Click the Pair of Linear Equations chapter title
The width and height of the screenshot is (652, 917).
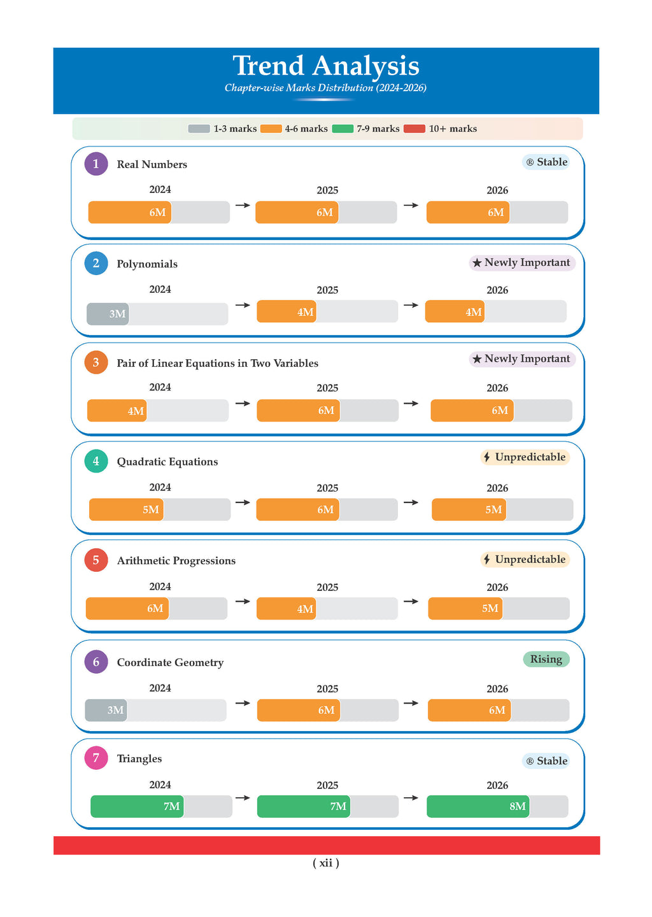tap(217, 363)
